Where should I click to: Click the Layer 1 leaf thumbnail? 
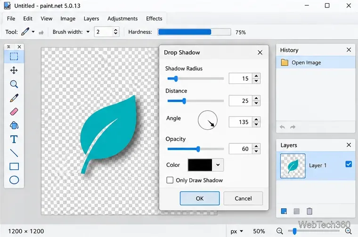click(293, 166)
